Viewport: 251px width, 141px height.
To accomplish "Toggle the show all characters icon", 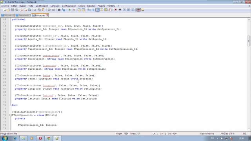I will 93,10.
